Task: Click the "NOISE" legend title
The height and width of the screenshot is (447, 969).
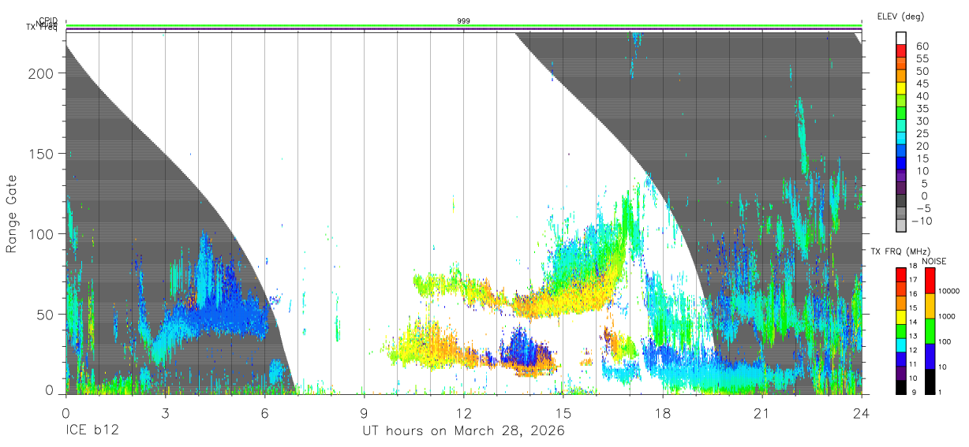Action: (x=934, y=261)
